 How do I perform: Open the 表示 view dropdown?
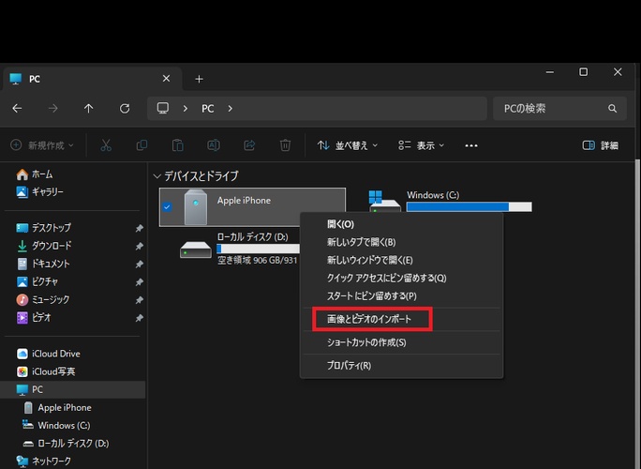(x=421, y=145)
